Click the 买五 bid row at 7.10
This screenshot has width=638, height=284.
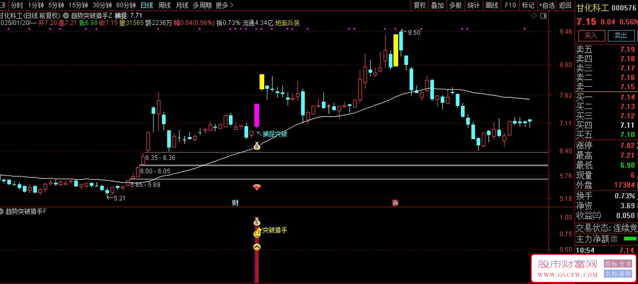[x=606, y=134]
